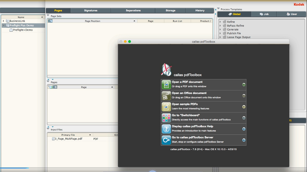Click the pdfToolbox Server icon

click(166, 140)
